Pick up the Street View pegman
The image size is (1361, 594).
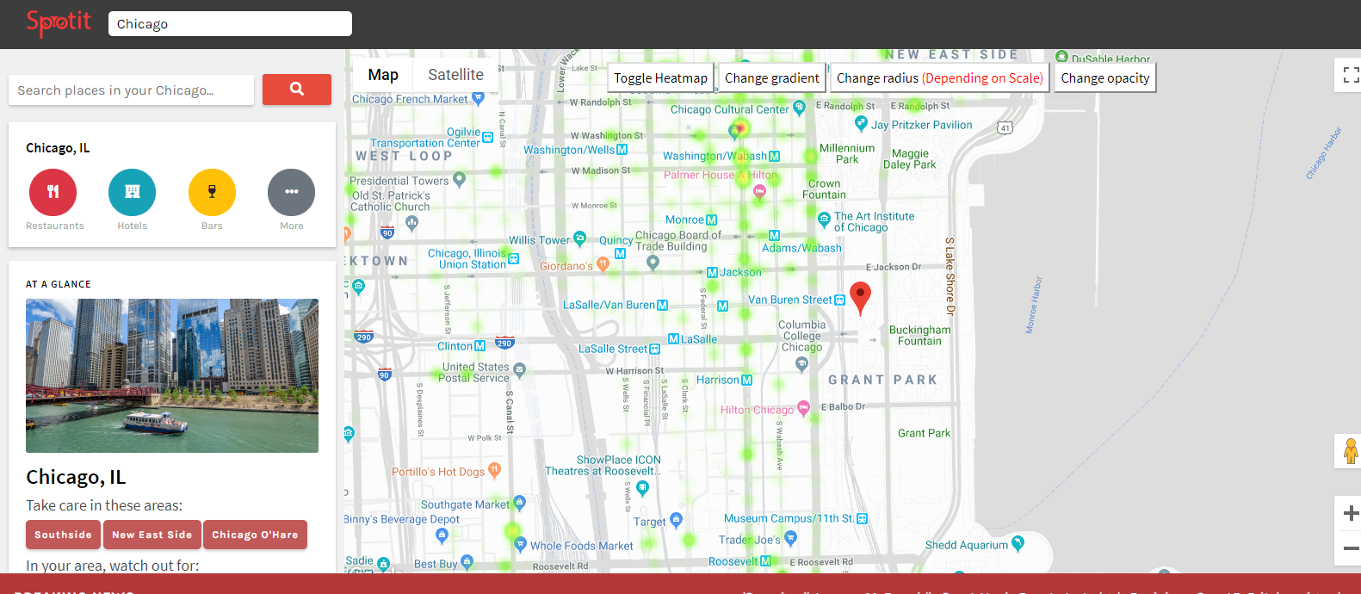1351,451
